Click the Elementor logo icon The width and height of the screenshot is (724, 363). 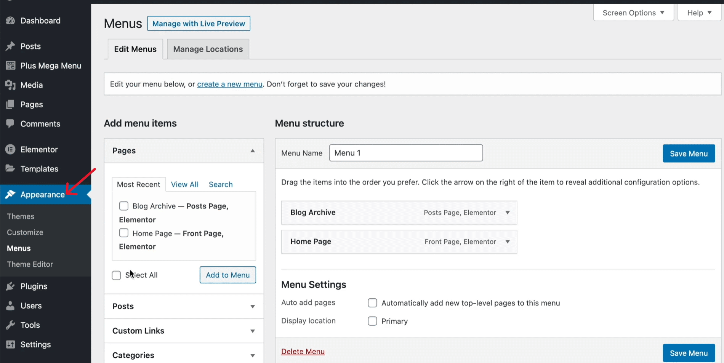coord(10,149)
